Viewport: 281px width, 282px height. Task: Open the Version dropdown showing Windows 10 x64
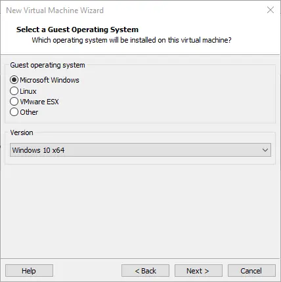click(140, 150)
